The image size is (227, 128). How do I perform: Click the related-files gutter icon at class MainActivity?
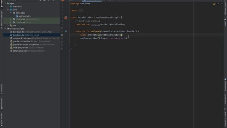(x=66, y=17)
